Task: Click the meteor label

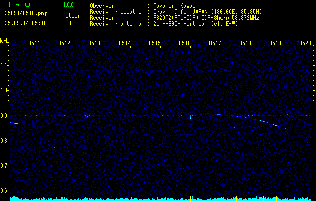Action: (x=71, y=16)
